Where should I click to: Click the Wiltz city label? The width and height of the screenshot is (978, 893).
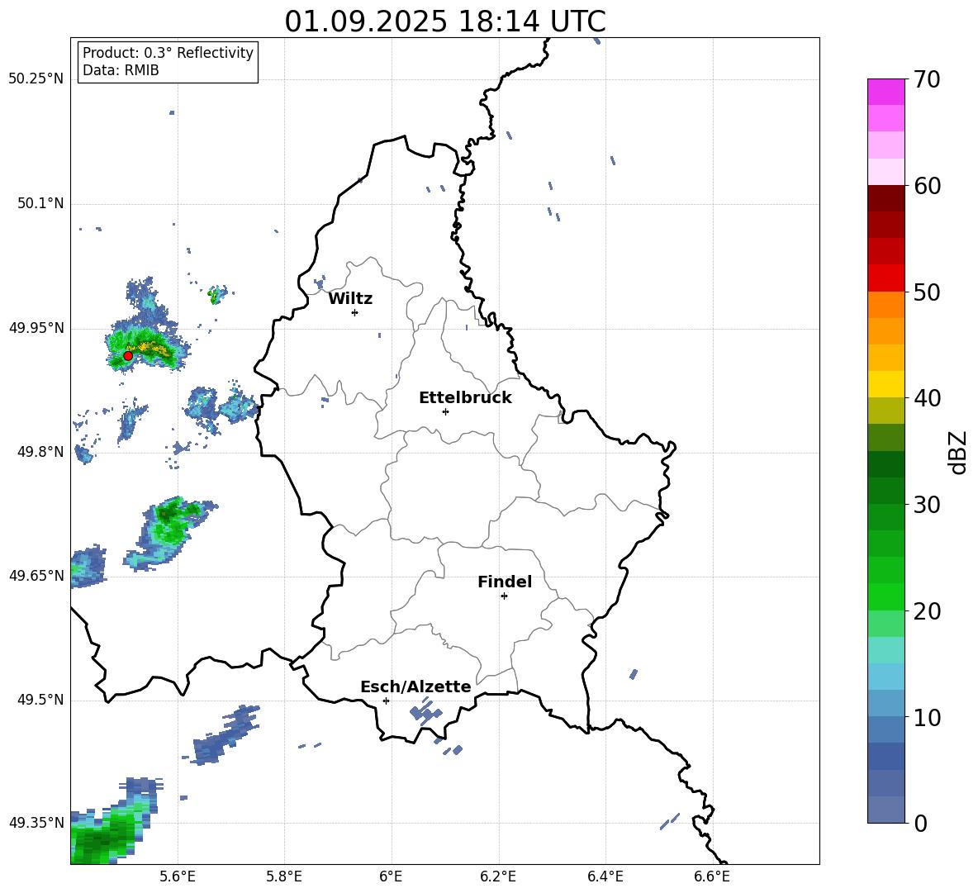[350, 299]
